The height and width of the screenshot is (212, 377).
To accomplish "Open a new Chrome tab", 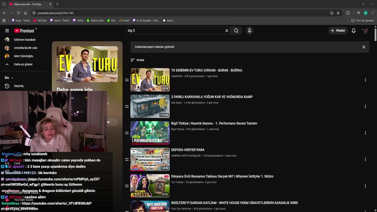I will [x=57, y=4].
